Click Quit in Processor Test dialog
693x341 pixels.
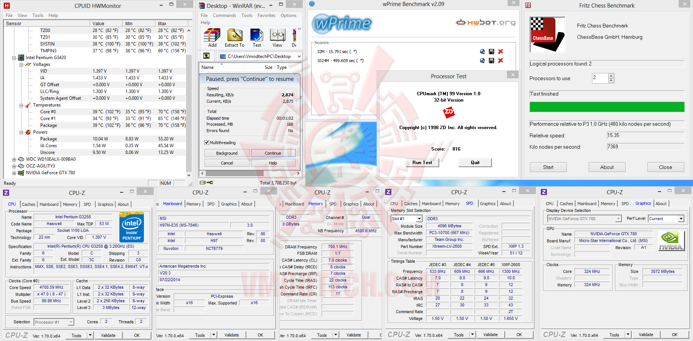point(475,163)
